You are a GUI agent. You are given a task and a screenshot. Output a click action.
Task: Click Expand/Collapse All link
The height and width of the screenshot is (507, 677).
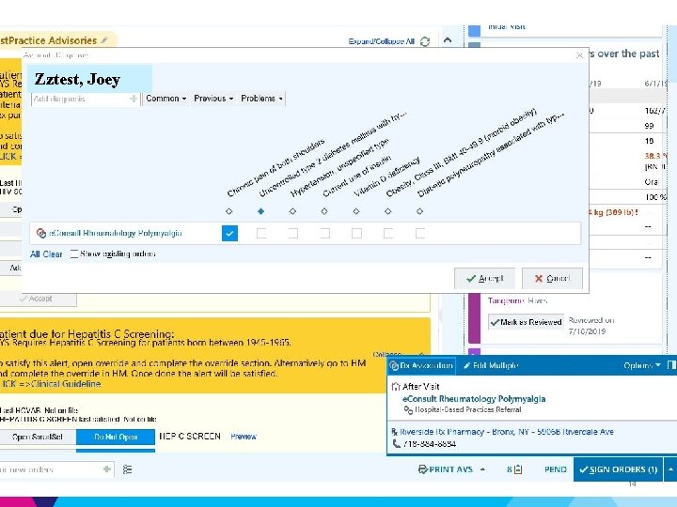[x=381, y=41]
